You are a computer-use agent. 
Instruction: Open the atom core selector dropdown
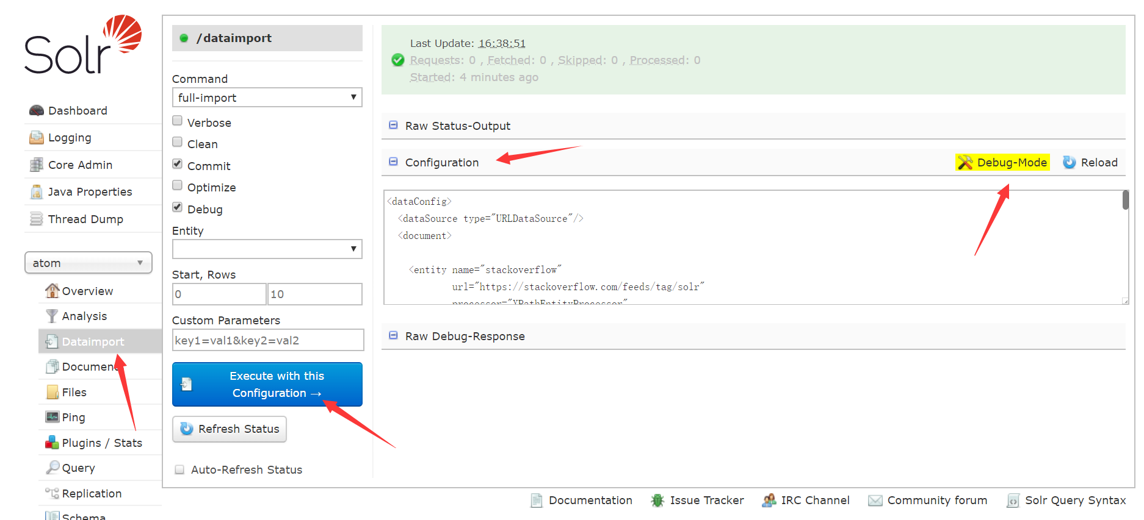click(89, 263)
